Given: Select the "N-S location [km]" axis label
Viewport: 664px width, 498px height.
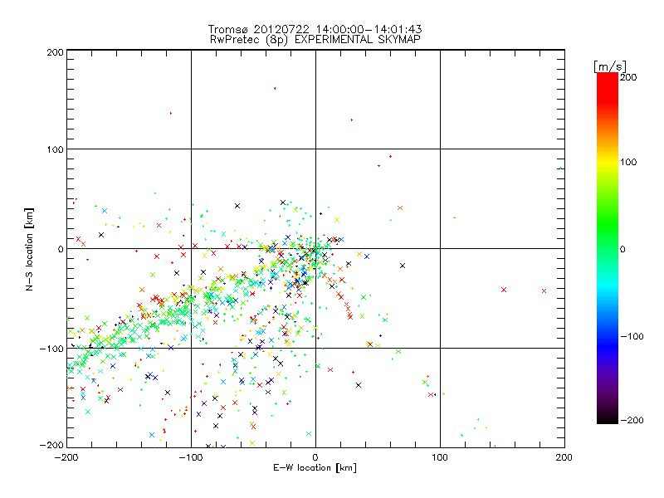Looking at the screenshot, I should (29, 249).
